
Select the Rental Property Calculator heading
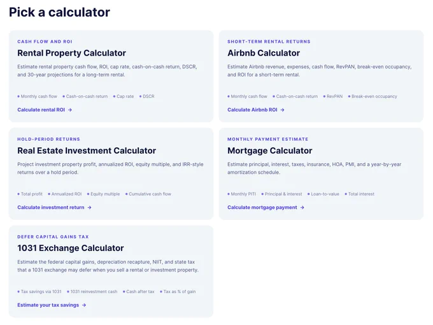pos(71,53)
